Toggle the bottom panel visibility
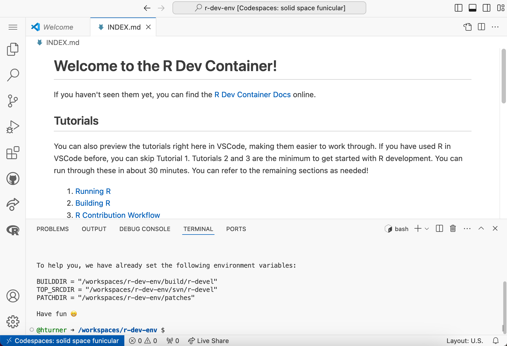The width and height of the screenshot is (507, 346). point(473,8)
